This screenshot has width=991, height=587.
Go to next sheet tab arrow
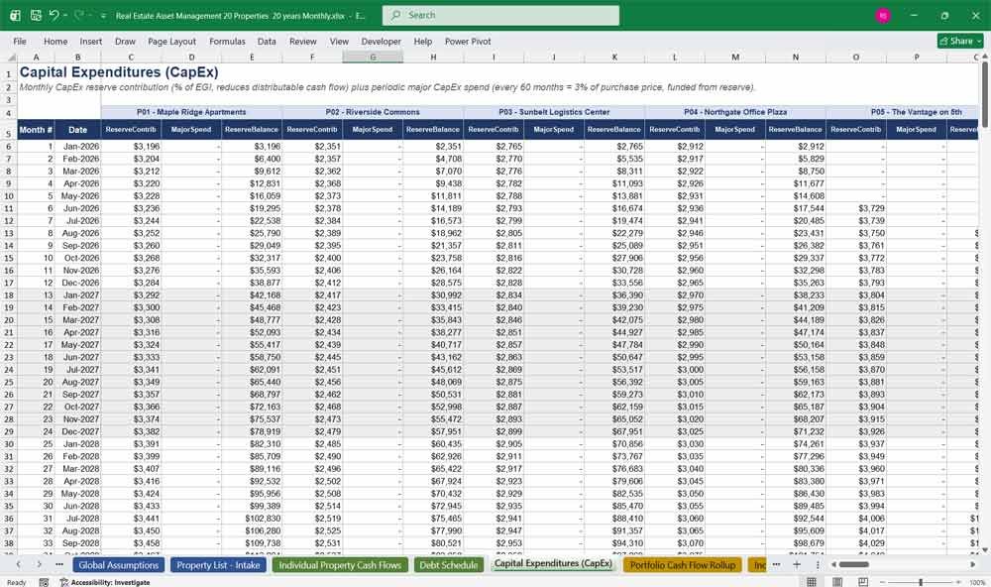[x=40, y=564]
